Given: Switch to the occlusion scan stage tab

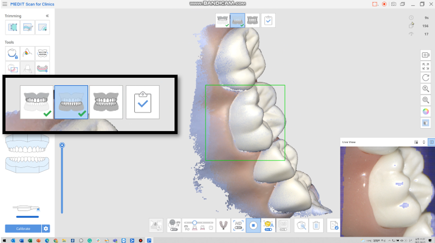Looking at the screenshot, I should click(x=252, y=20).
